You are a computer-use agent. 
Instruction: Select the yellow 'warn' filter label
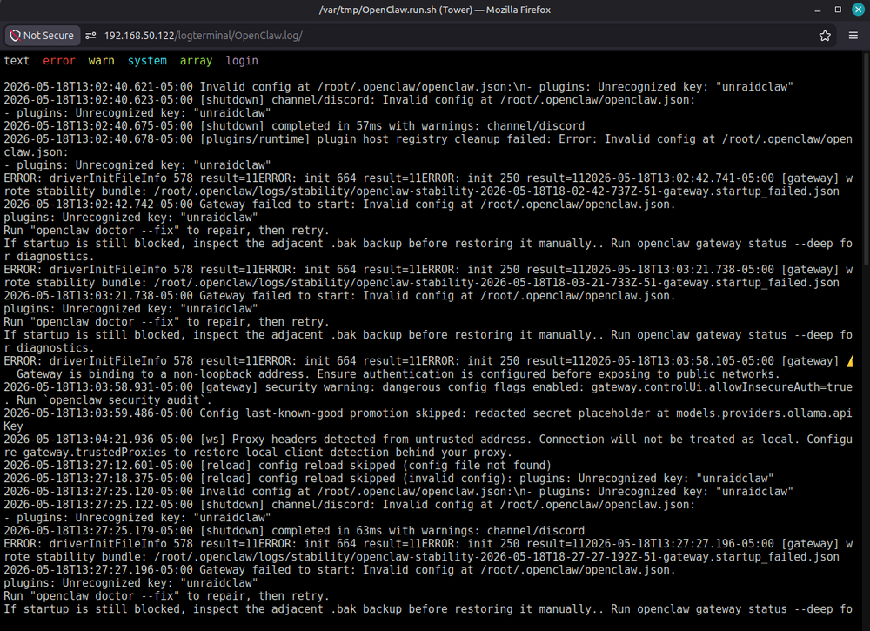pos(101,61)
